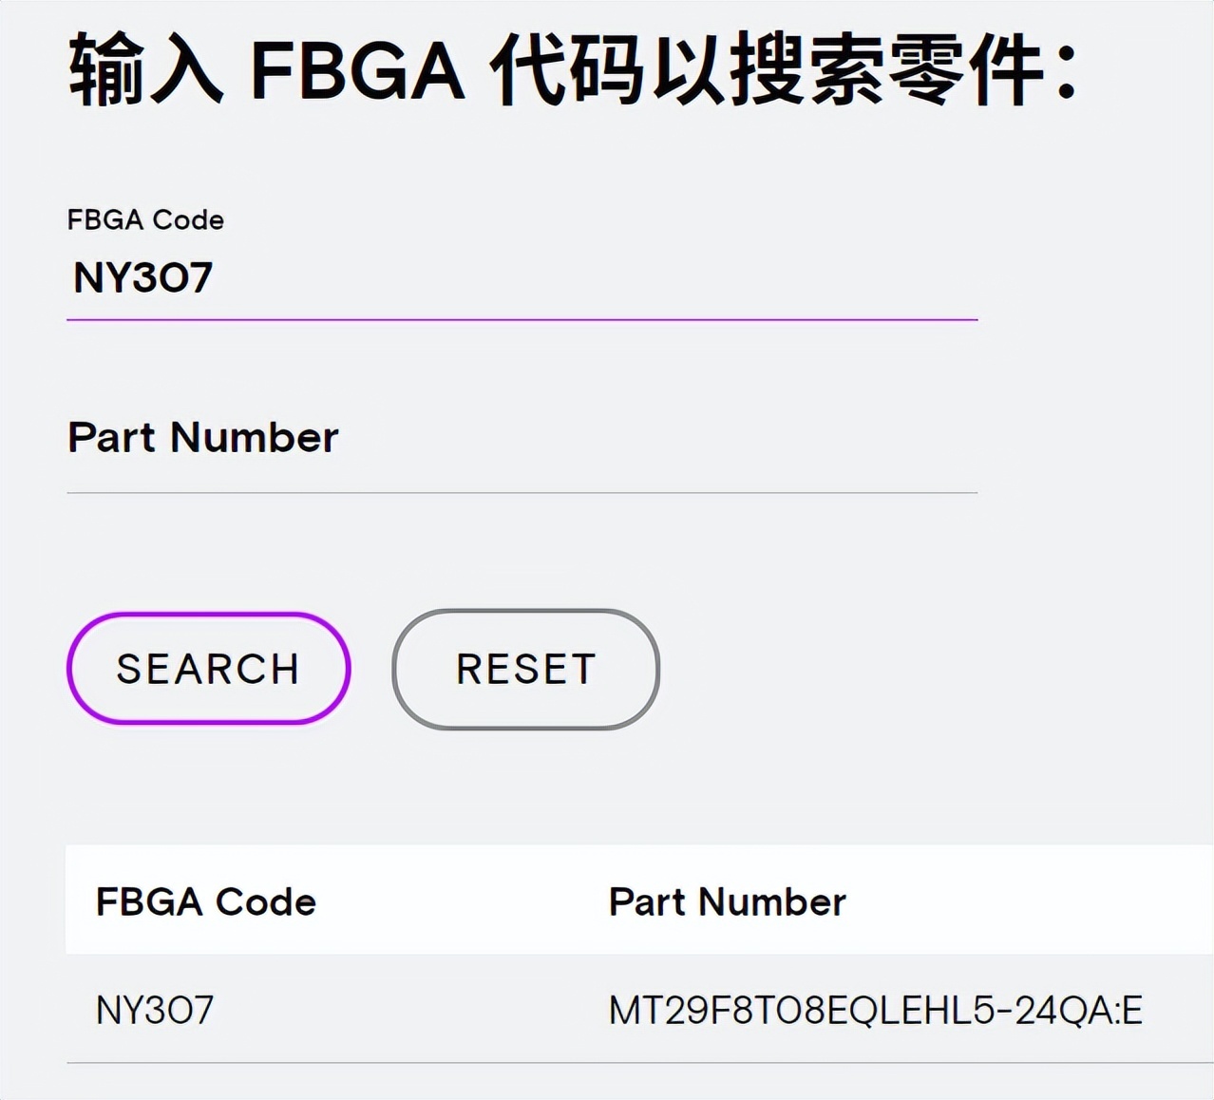Click part number MT29F8T08EQLEHL5-24QA:E in results
The height and width of the screenshot is (1100, 1214).
click(875, 1010)
